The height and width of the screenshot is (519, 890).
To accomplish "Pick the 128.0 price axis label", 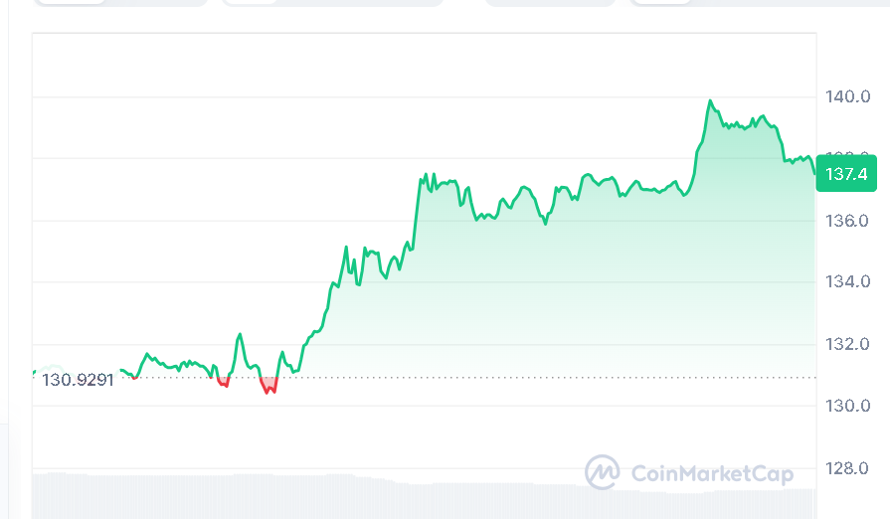I will [847, 468].
